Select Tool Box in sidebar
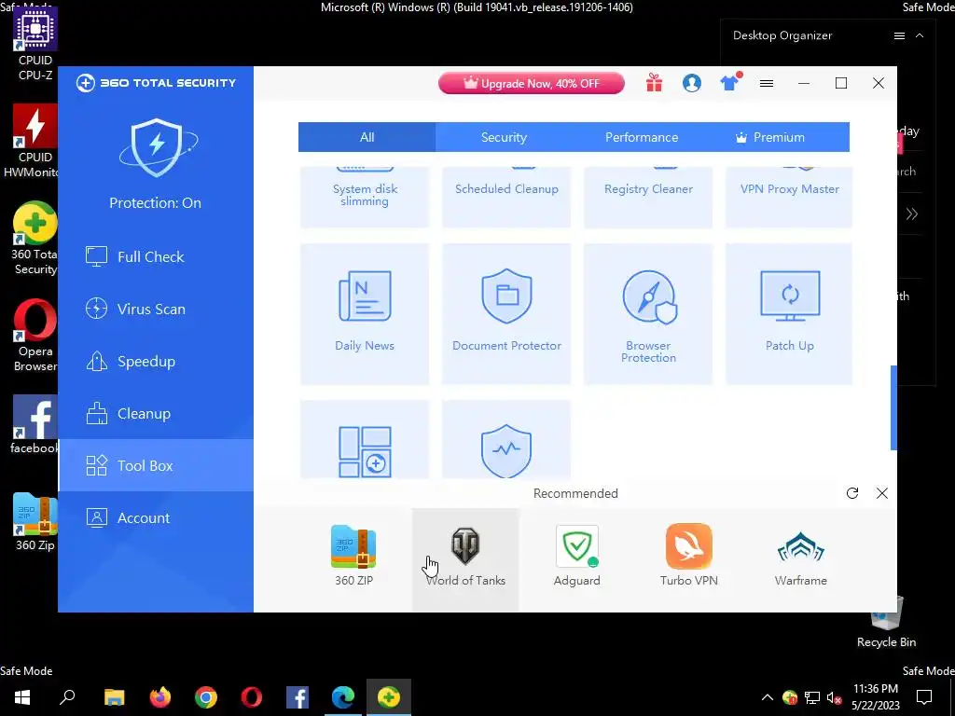 156,466
